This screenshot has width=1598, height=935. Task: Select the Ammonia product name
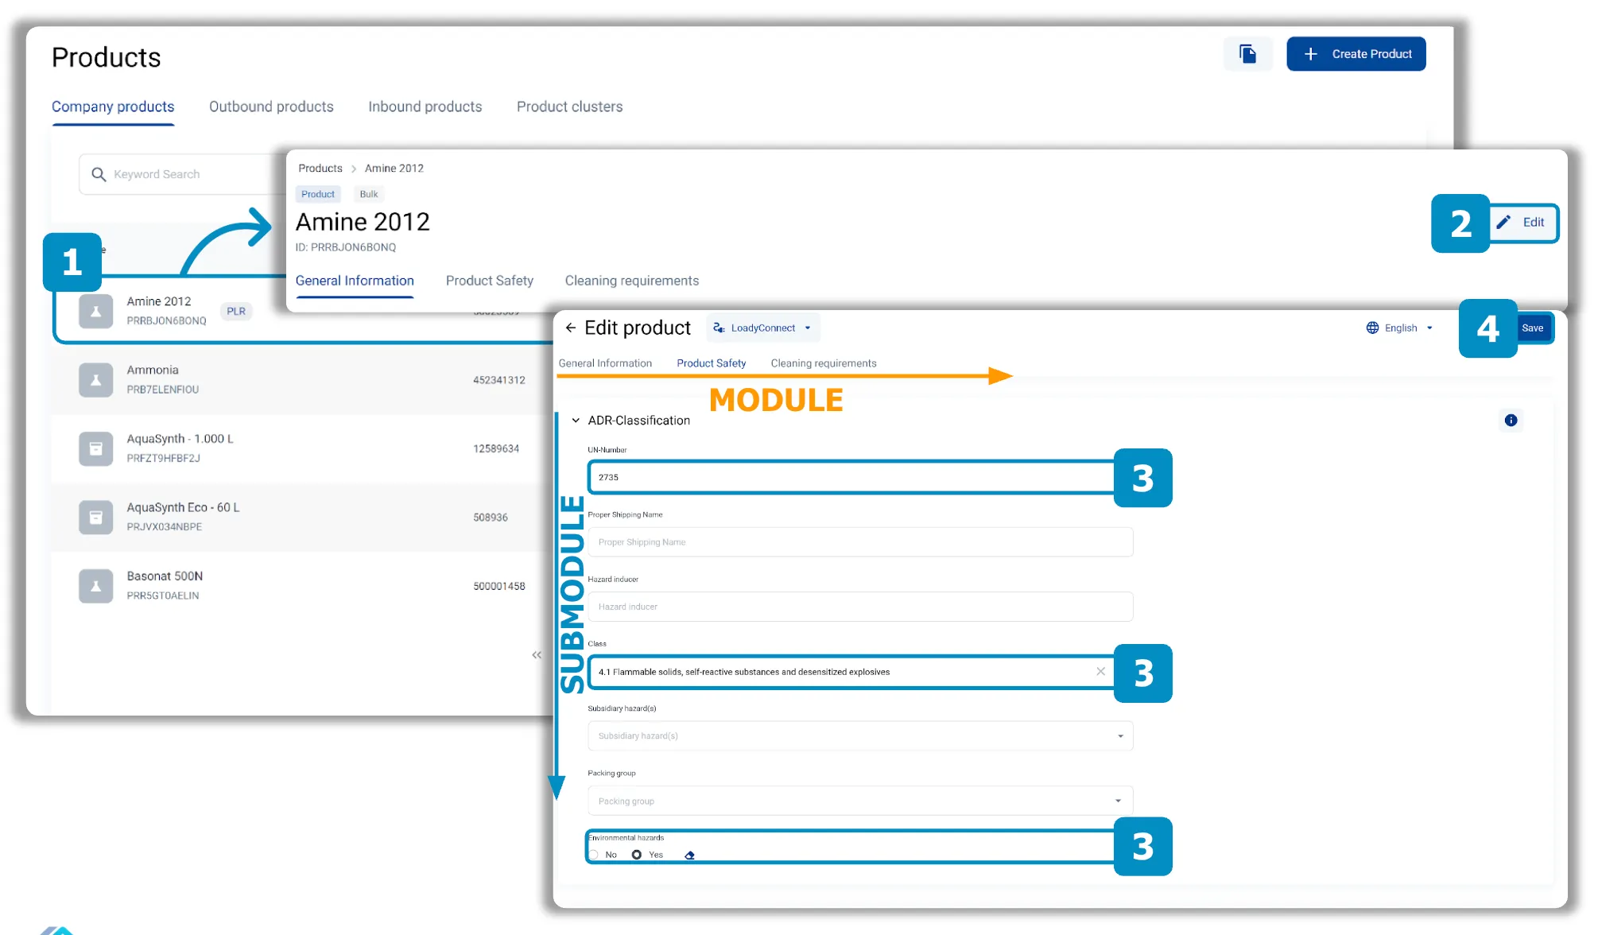pyautogui.click(x=153, y=371)
